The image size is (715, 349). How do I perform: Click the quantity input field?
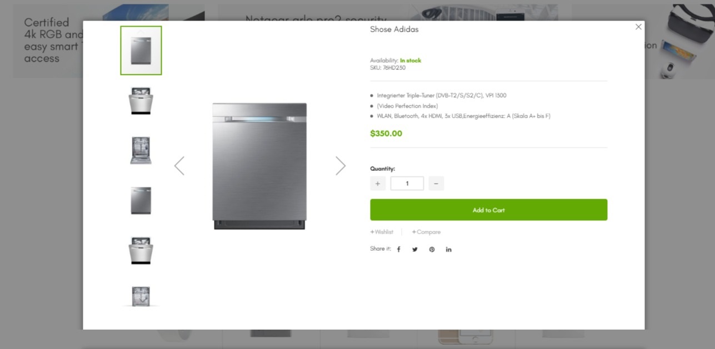[407, 184]
